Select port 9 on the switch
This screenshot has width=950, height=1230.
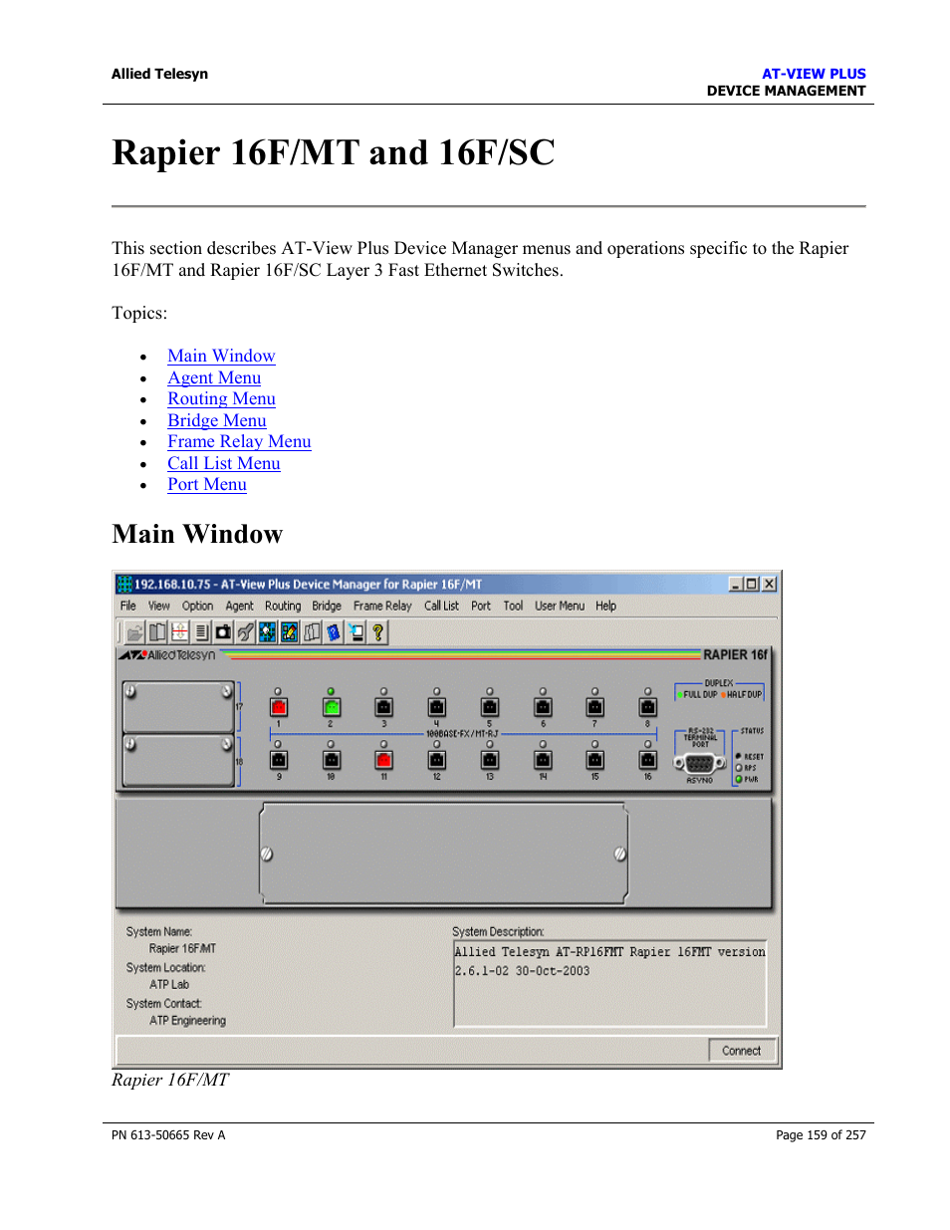pyautogui.click(x=278, y=760)
